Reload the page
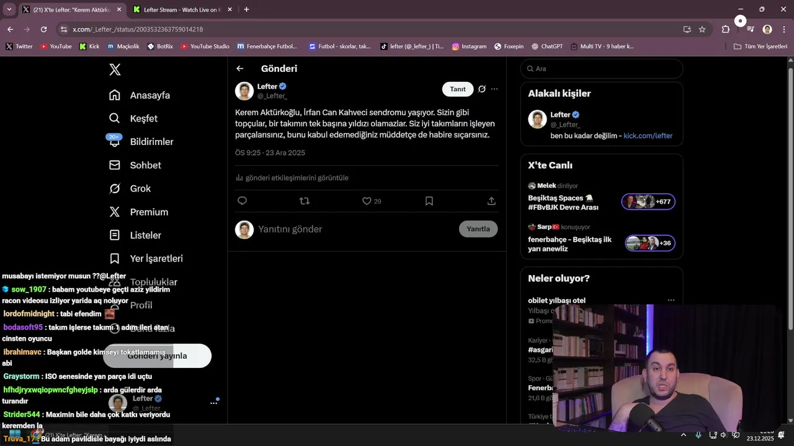This screenshot has width=794, height=446. tap(43, 29)
